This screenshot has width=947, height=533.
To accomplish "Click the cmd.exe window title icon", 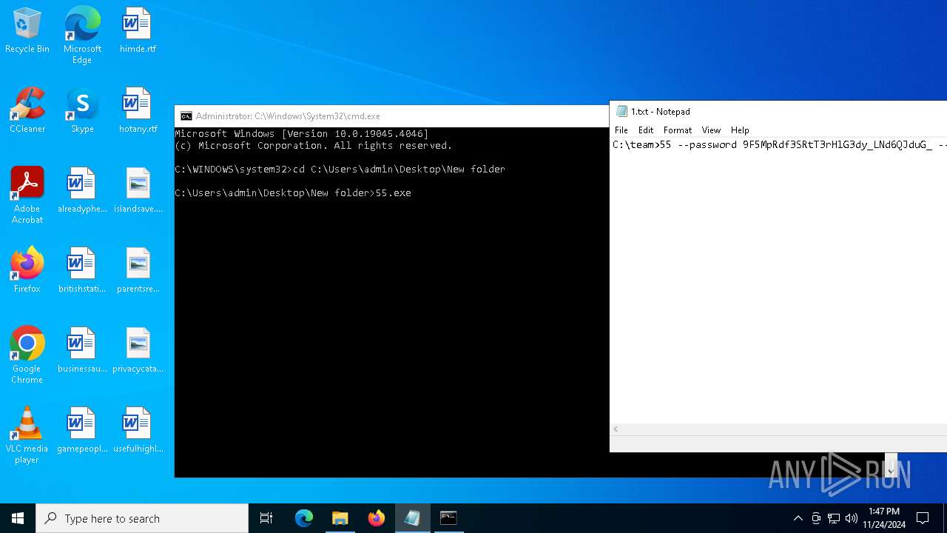I will (x=186, y=116).
